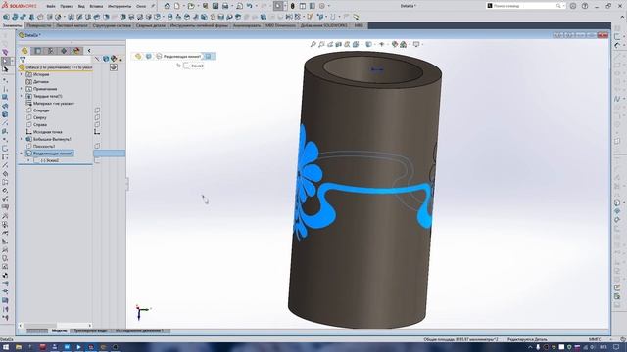Toggle visibility of Исходная точка in display pane

pyautogui.click(x=97, y=132)
